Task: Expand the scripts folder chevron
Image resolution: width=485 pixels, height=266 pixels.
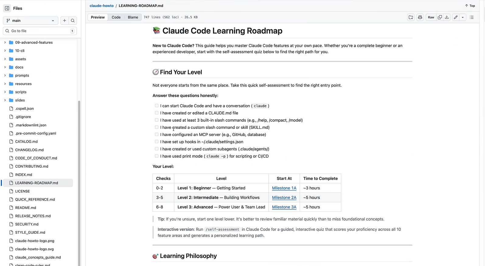Action: pyautogui.click(x=5, y=92)
